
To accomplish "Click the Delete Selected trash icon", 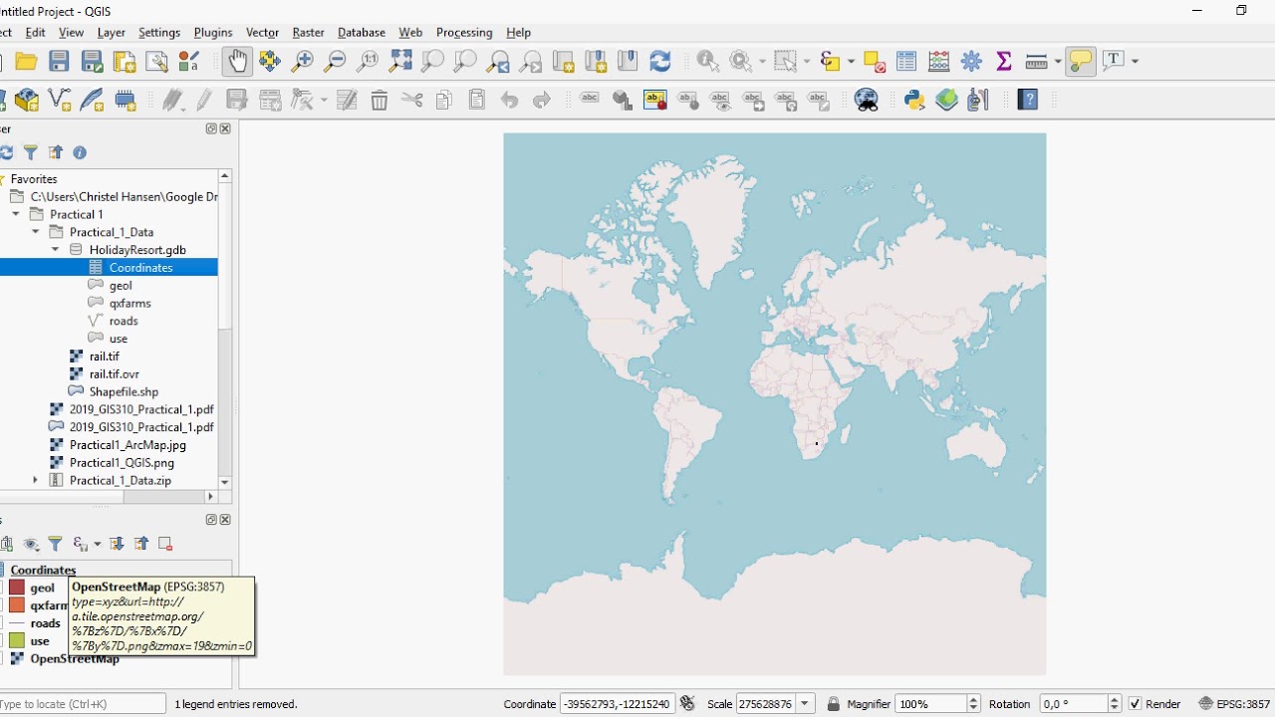I will tap(379, 100).
